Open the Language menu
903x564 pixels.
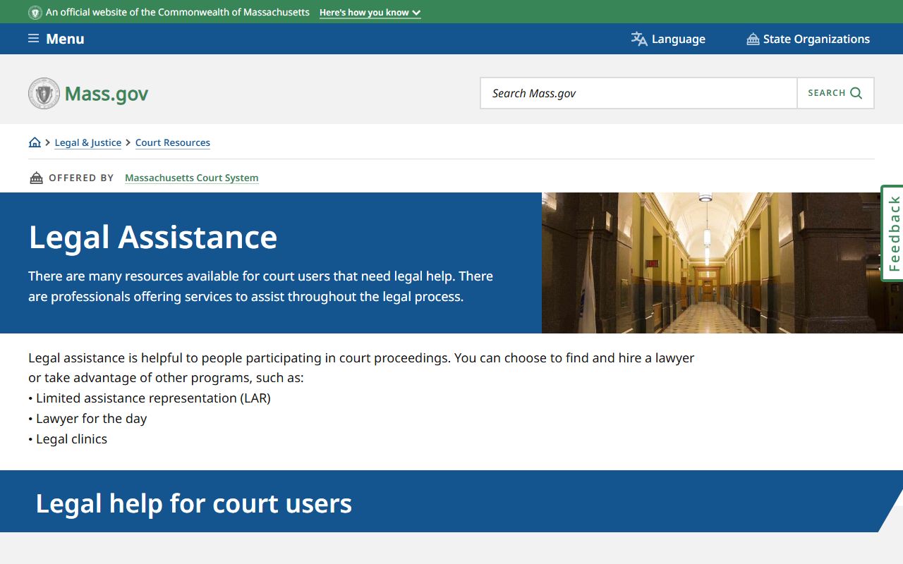click(668, 39)
